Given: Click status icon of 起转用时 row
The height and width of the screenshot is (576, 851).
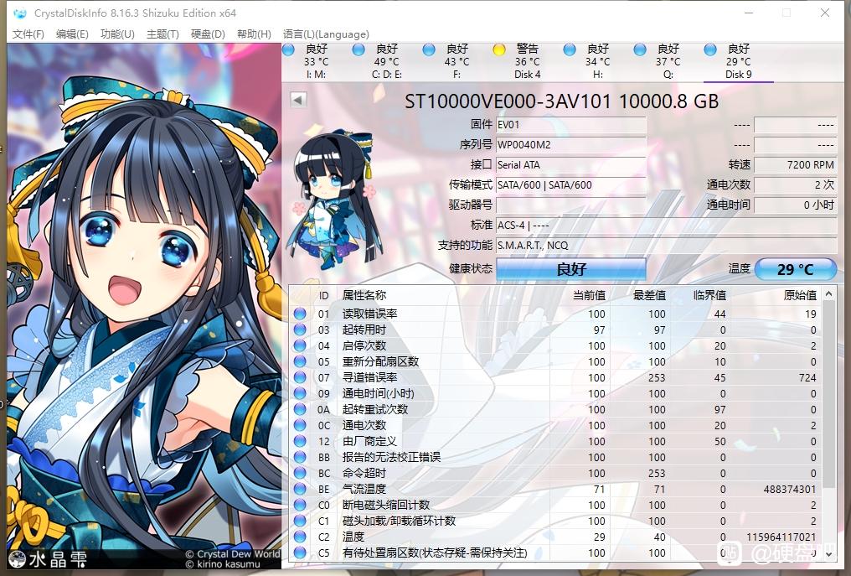Looking at the screenshot, I should point(300,330).
